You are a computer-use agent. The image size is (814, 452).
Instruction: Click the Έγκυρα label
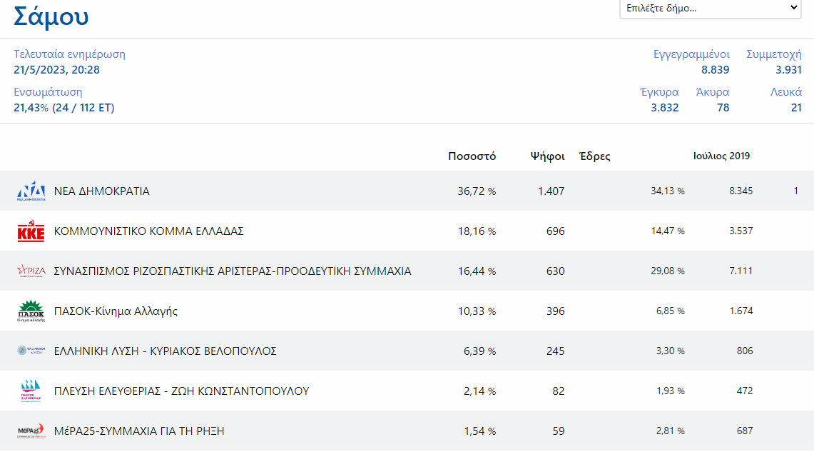(660, 92)
